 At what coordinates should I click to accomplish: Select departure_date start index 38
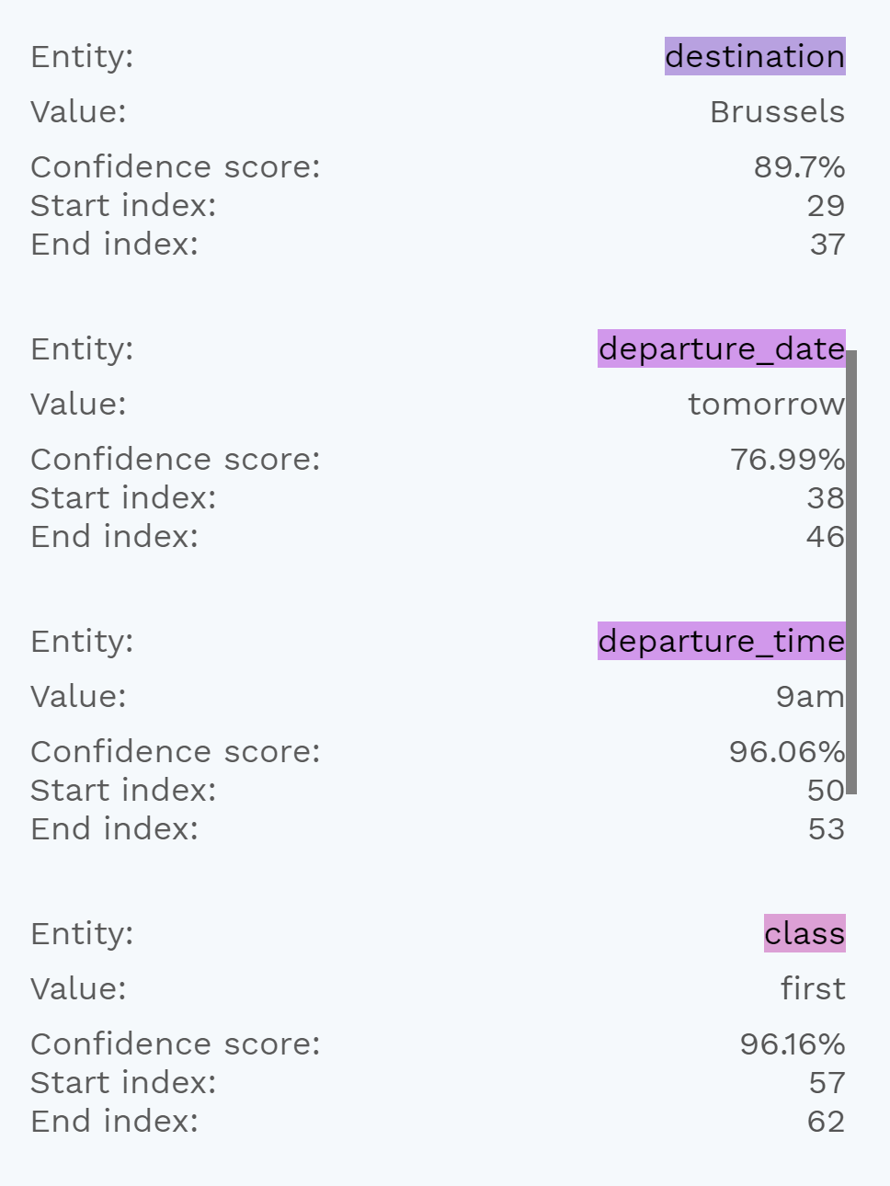tap(826, 498)
